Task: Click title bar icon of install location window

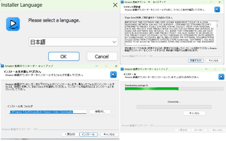Action: tap(2, 66)
